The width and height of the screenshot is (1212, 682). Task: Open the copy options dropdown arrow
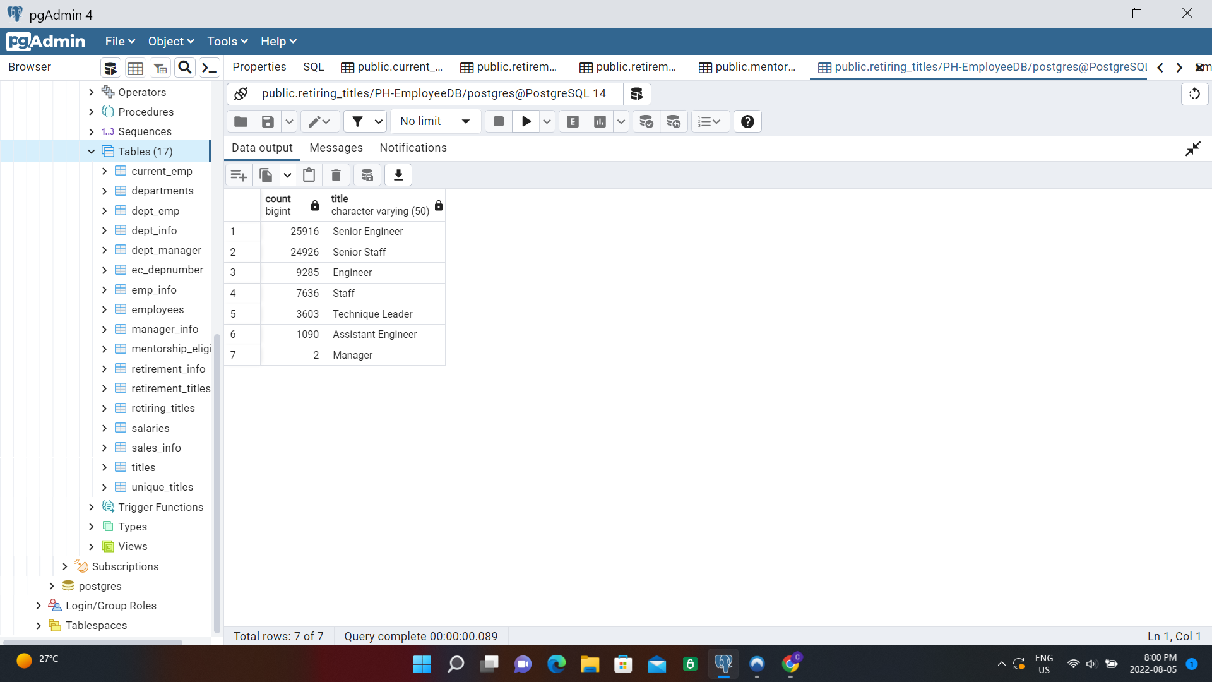(x=287, y=175)
